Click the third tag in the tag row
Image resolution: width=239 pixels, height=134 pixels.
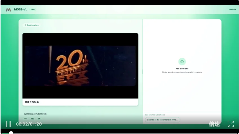39,119
